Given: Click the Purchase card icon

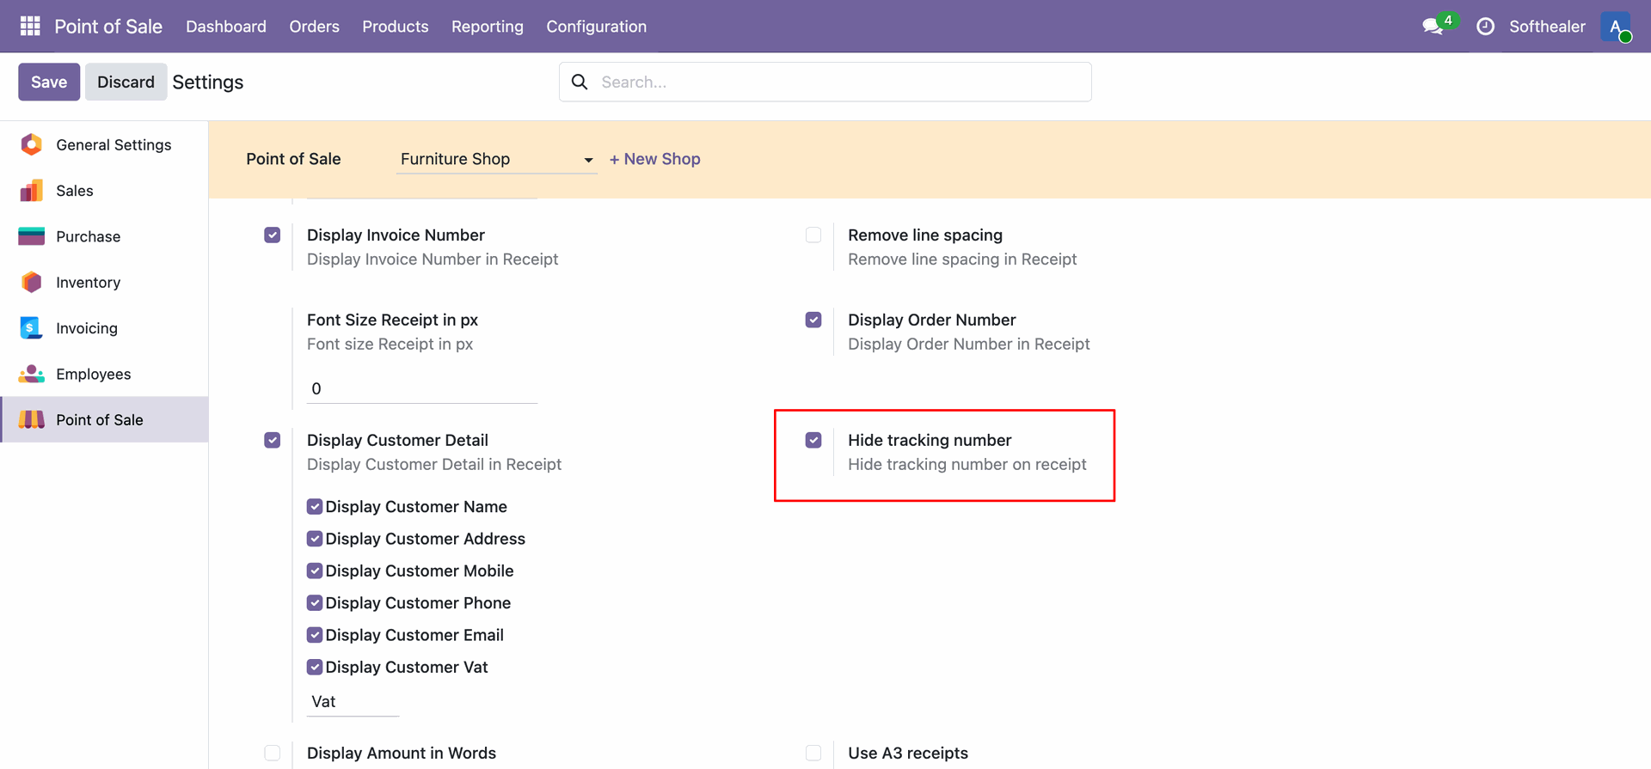Looking at the screenshot, I should pyautogui.click(x=32, y=236).
